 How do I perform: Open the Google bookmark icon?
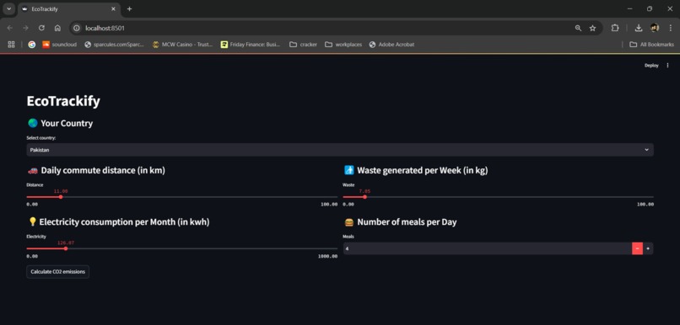(32, 44)
